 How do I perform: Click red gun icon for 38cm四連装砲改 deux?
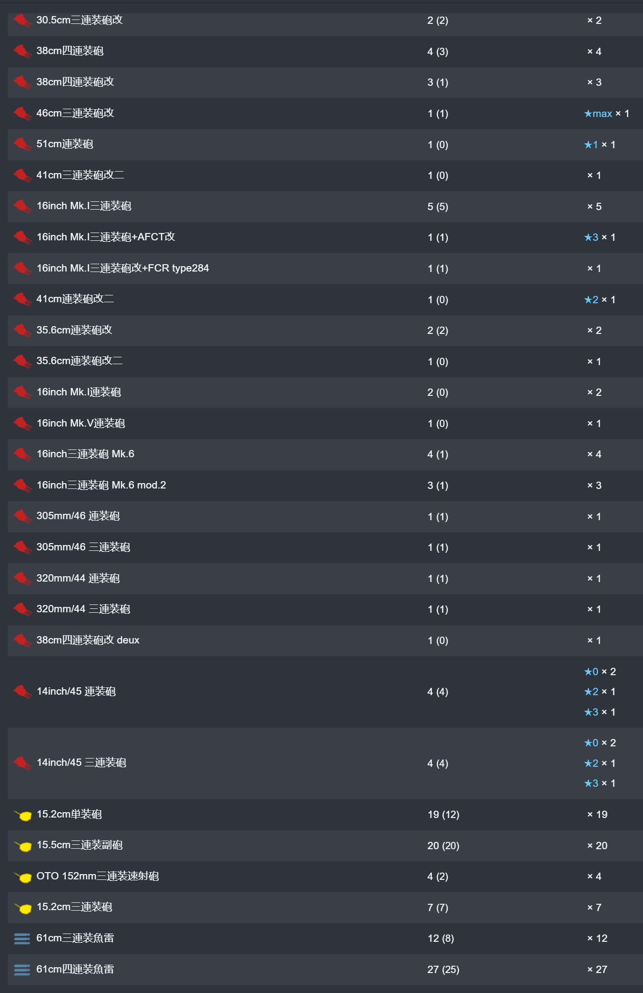22,641
